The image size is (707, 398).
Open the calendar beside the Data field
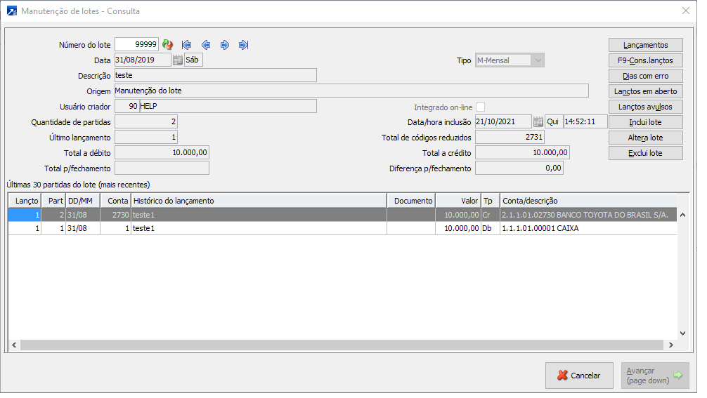point(177,60)
